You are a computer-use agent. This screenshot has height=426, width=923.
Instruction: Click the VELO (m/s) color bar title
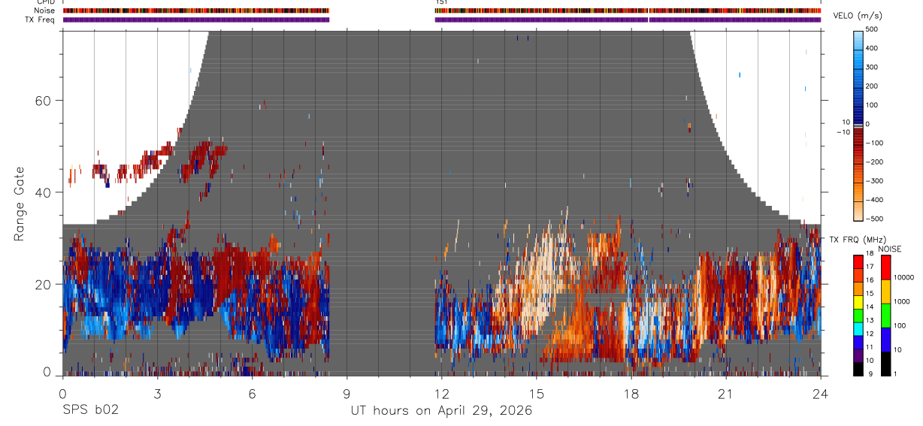[x=858, y=16]
